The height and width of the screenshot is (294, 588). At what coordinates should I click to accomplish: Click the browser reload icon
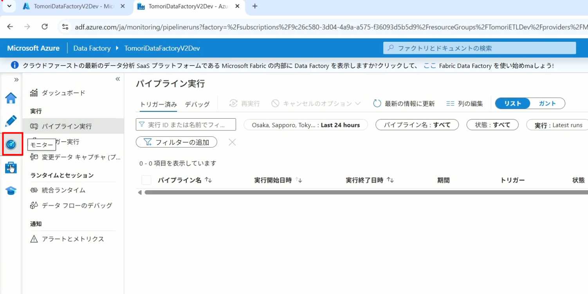point(45,27)
